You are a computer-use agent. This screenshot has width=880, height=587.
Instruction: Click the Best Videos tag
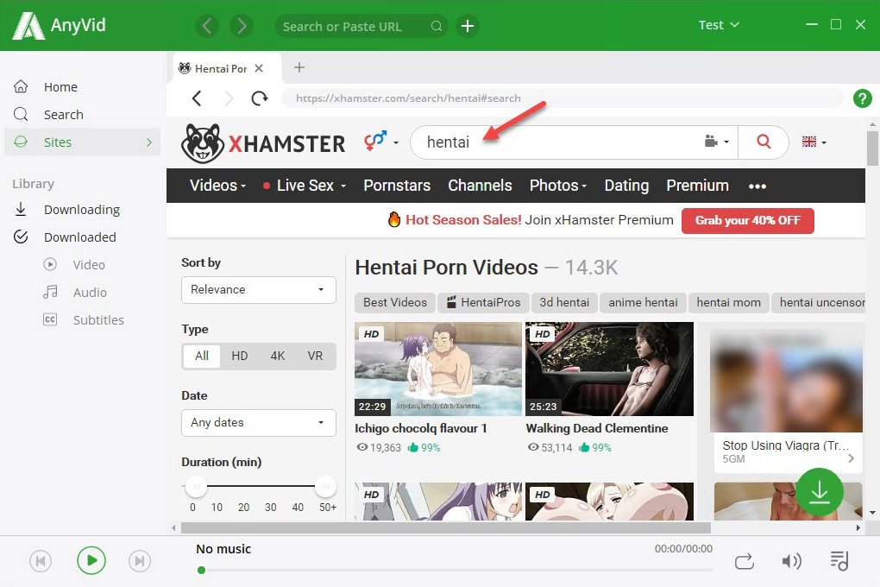[x=395, y=303]
